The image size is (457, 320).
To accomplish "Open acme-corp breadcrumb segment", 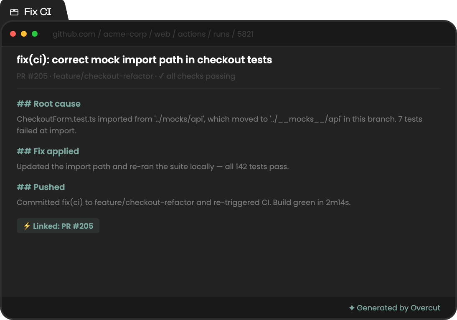I will [125, 34].
